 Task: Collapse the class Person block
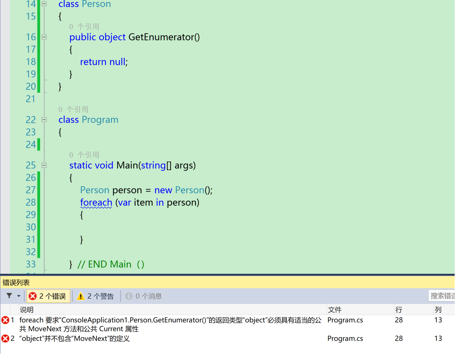tap(44, 4)
